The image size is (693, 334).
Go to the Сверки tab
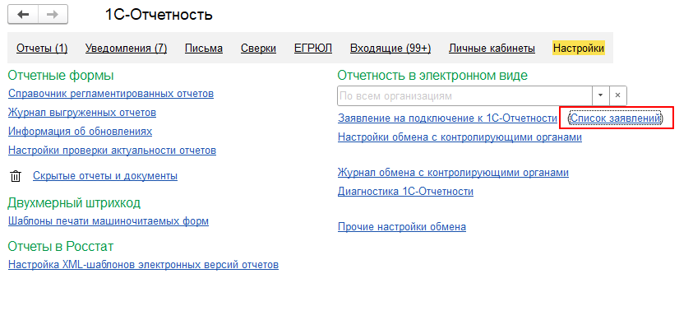click(x=259, y=49)
